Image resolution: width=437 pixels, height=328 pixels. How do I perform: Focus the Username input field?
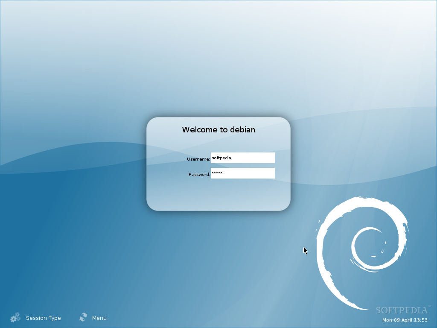pos(243,158)
